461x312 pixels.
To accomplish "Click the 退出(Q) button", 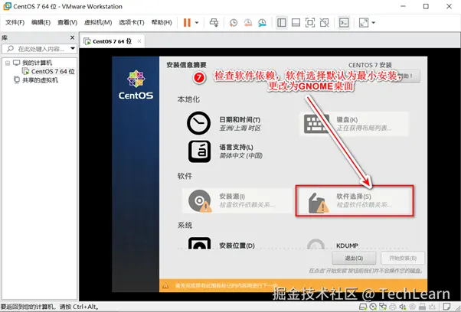I will 354,258.
